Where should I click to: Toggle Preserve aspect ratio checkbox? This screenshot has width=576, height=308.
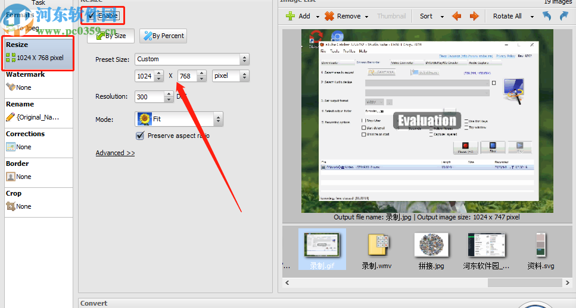(140, 136)
